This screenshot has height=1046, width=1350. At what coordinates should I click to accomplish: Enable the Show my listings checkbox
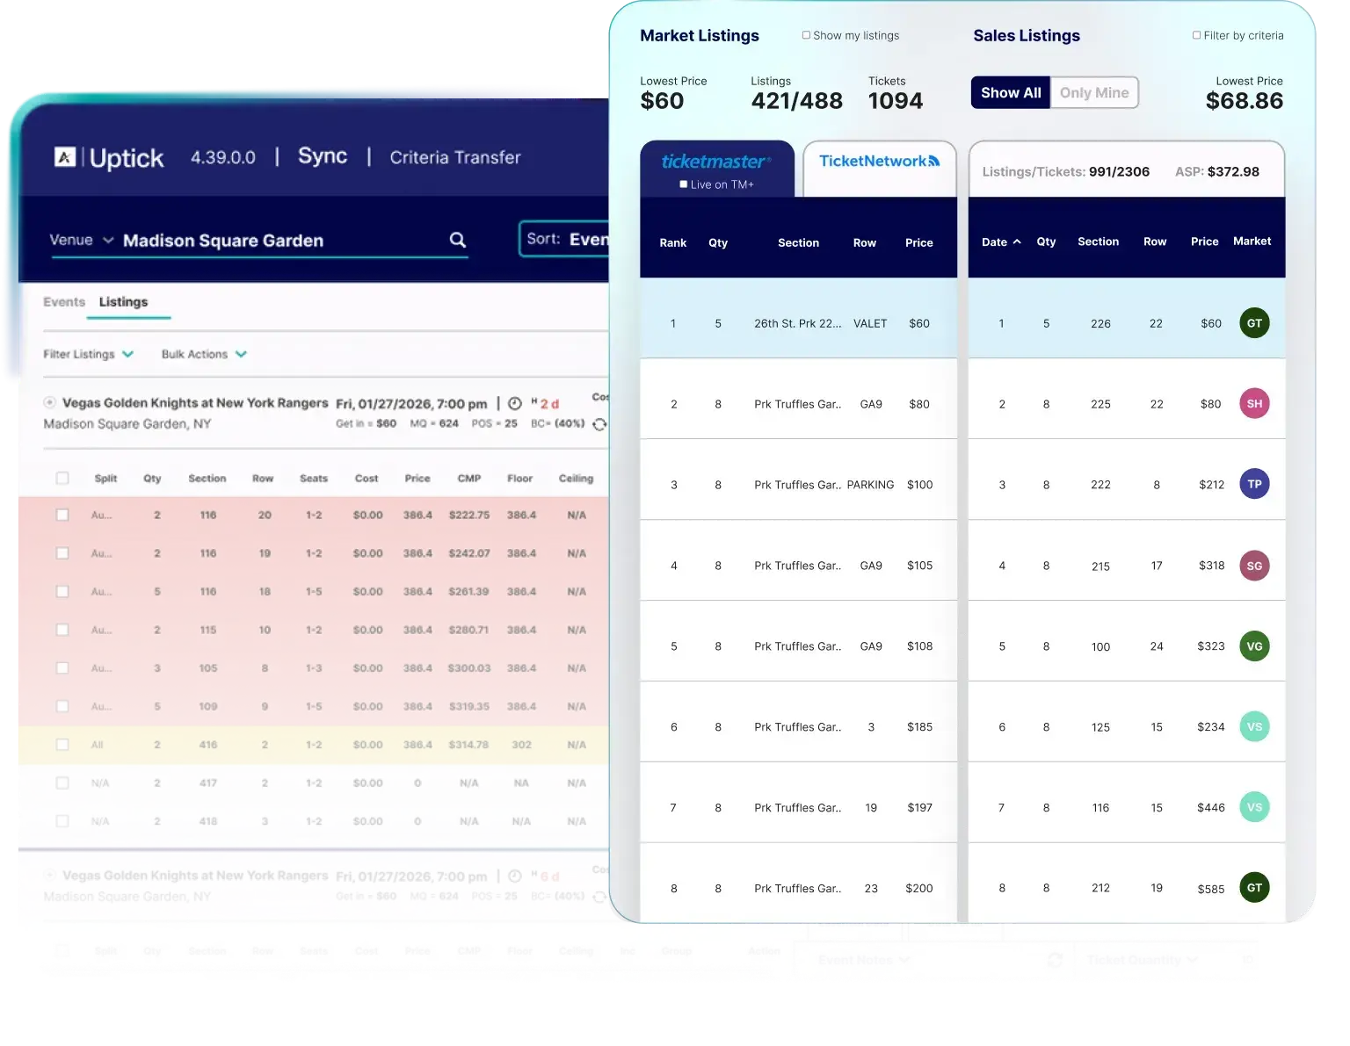[x=806, y=35]
